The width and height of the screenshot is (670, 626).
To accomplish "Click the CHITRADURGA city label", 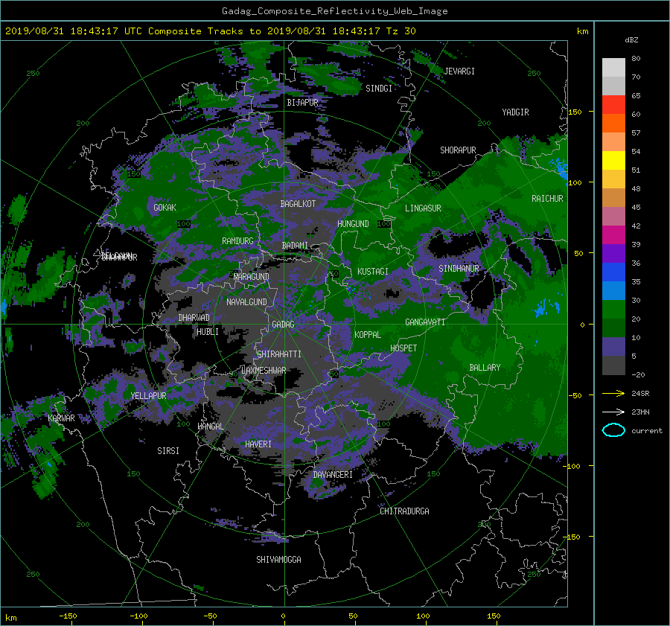I will click(x=404, y=511).
